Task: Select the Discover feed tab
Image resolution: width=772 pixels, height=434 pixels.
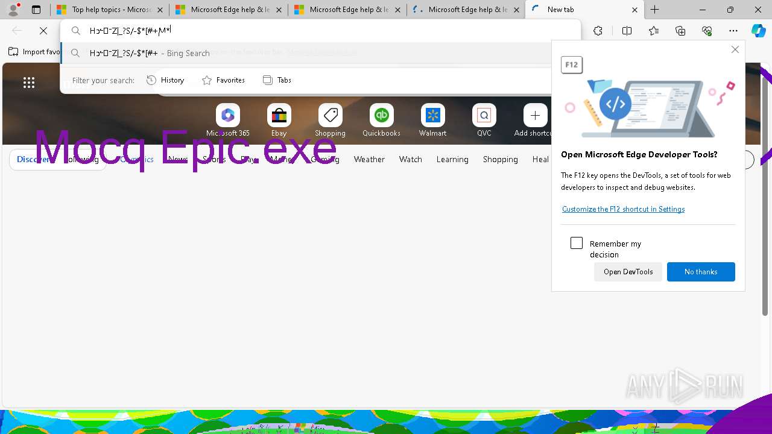Action: coord(34,159)
